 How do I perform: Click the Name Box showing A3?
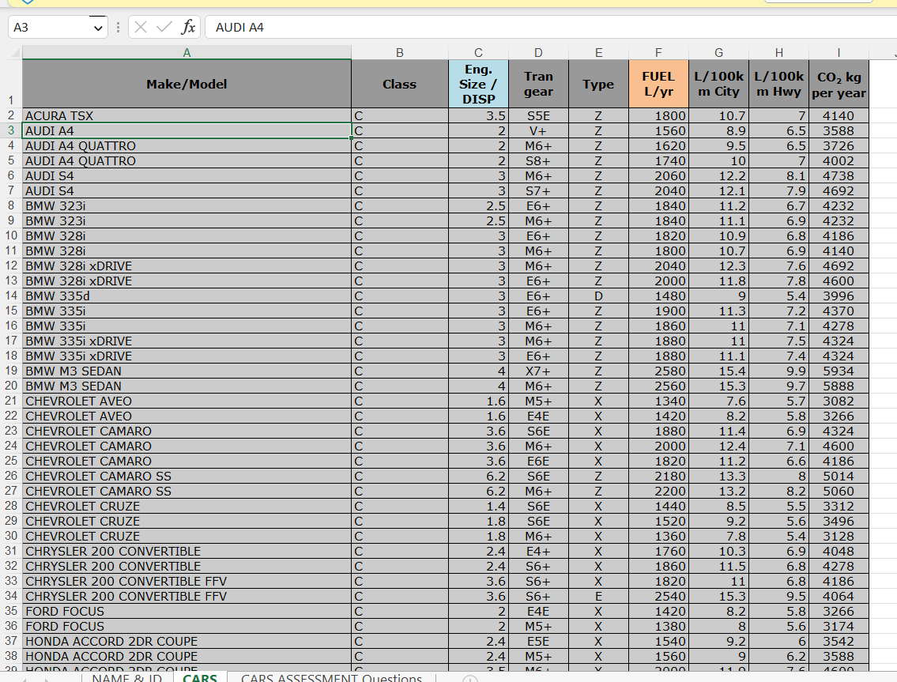coord(51,28)
